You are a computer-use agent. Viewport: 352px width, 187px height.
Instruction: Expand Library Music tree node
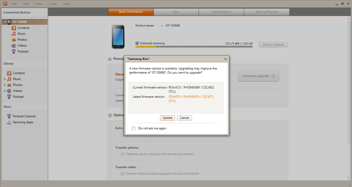[5, 79]
